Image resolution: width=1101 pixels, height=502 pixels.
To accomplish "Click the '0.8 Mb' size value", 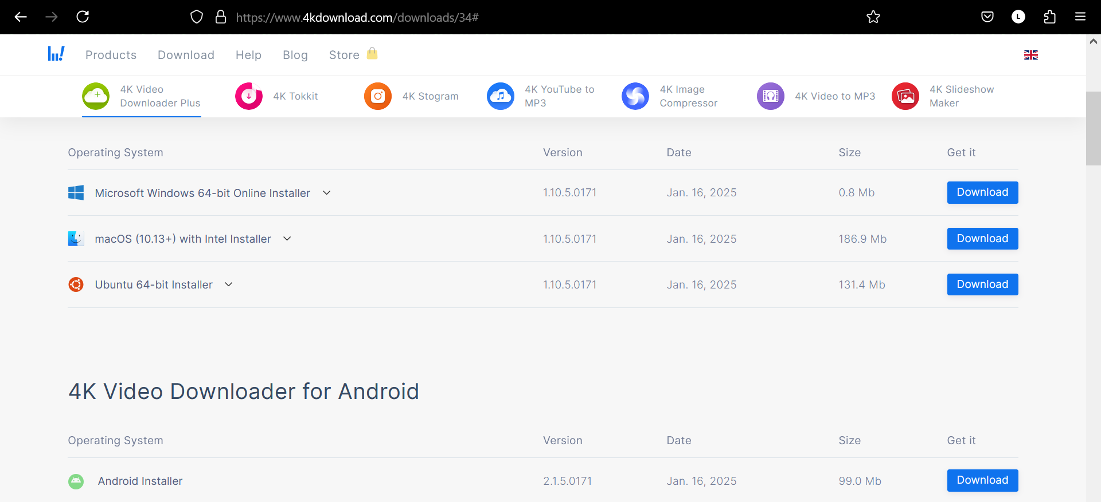I will [x=857, y=193].
